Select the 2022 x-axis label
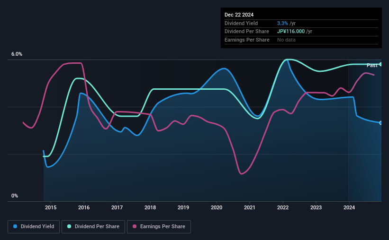The height and width of the screenshot is (240, 389). click(x=283, y=207)
